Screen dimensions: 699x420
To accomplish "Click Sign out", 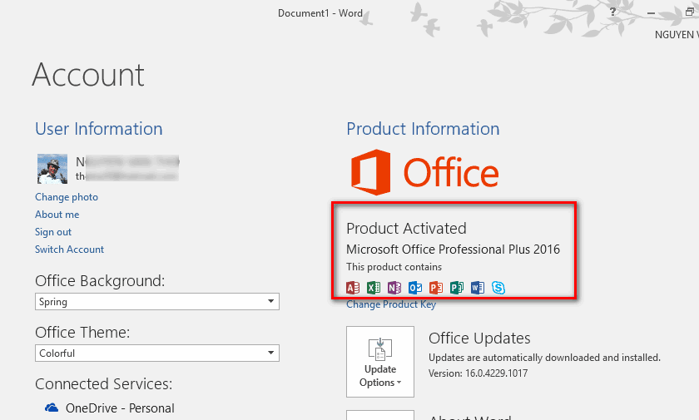I will (53, 232).
